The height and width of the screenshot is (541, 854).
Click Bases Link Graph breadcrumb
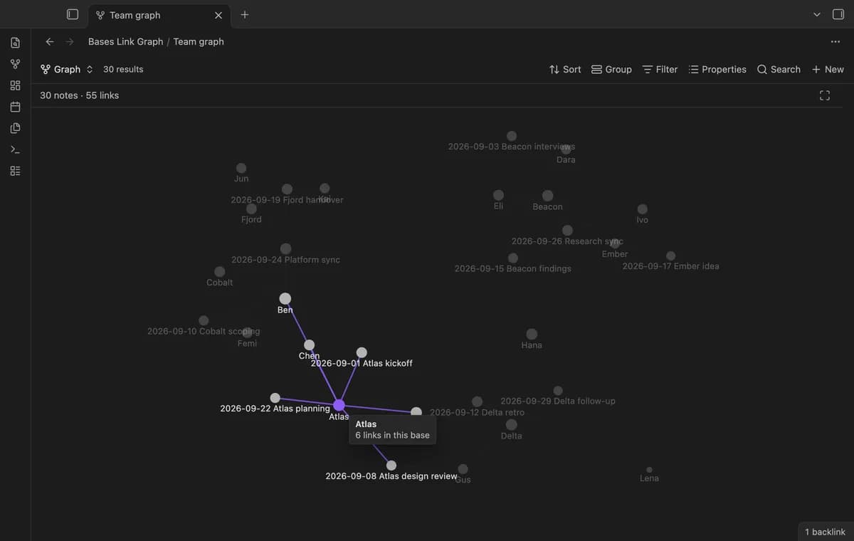click(125, 41)
